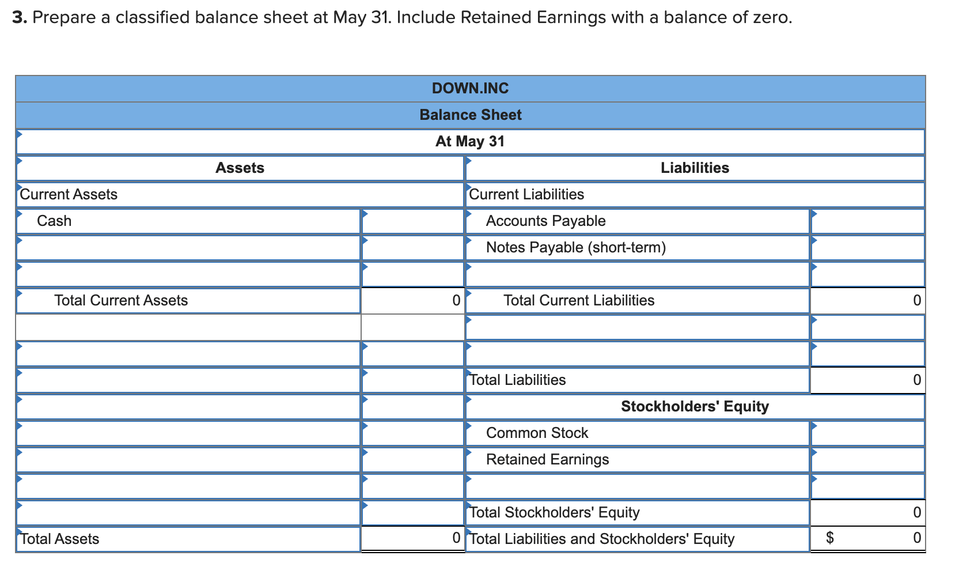This screenshot has width=978, height=582.
Task: Select the Liabilities header cell
Action: pyautogui.click(x=695, y=168)
